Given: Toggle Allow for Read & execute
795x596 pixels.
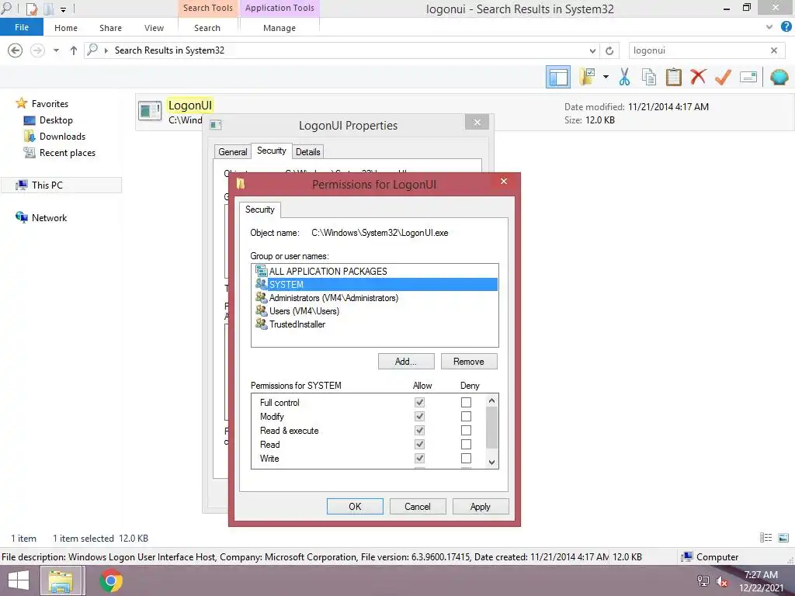Looking at the screenshot, I should coord(419,430).
